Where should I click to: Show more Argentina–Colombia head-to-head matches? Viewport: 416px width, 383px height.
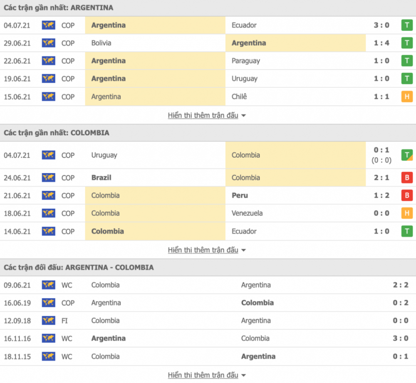pyautogui.click(x=207, y=375)
